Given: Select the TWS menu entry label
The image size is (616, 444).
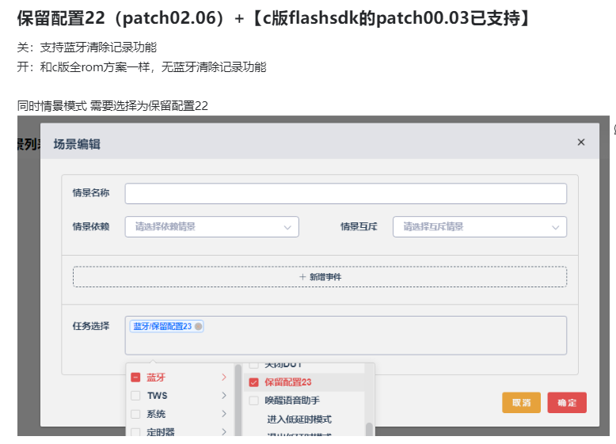Looking at the screenshot, I should pos(157,395).
